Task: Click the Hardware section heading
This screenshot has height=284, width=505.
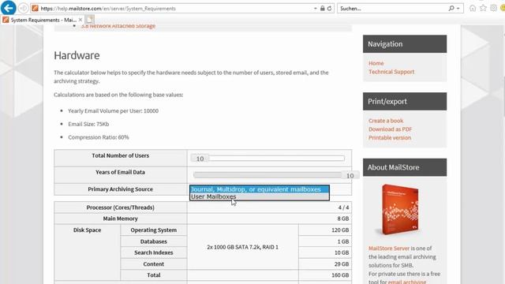Action: 77,55
